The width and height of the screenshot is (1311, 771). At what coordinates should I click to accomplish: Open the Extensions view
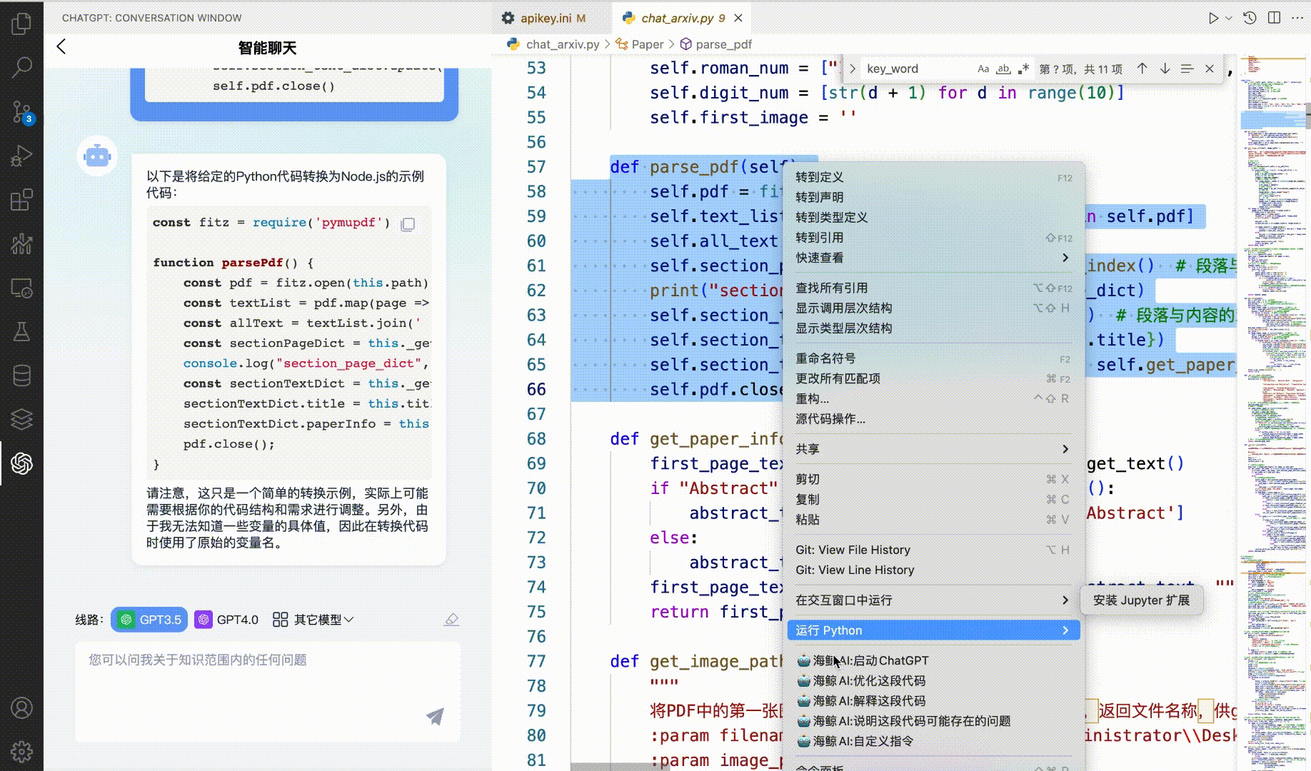click(21, 200)
